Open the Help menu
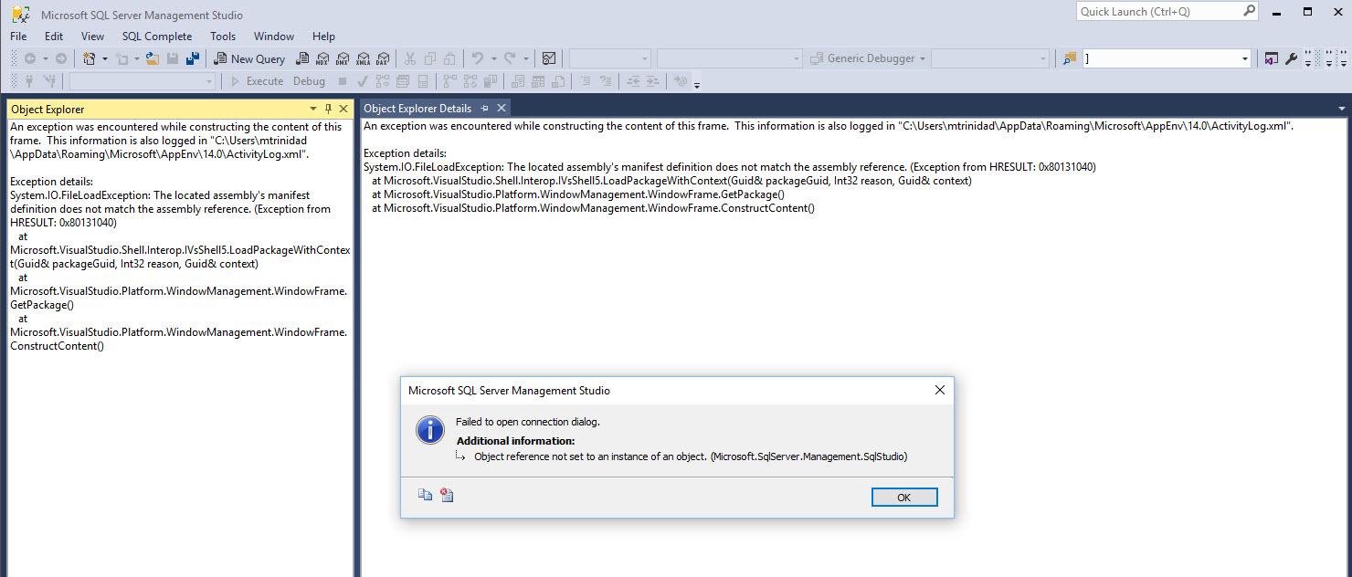The width and height of the screenshot is (1352, 577). pos(323,37)
